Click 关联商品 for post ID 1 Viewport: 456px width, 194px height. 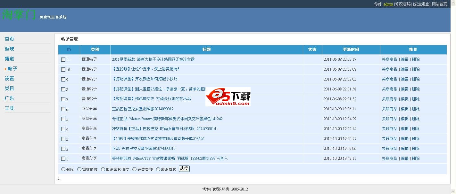(389, 159)
